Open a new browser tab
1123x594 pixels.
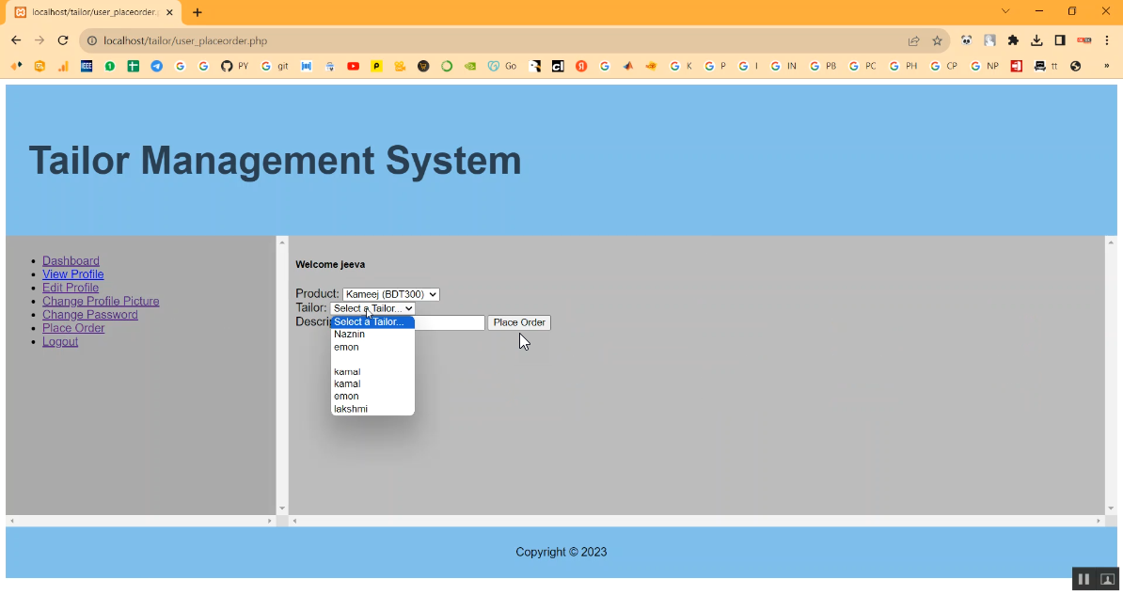tap(198, 12)
